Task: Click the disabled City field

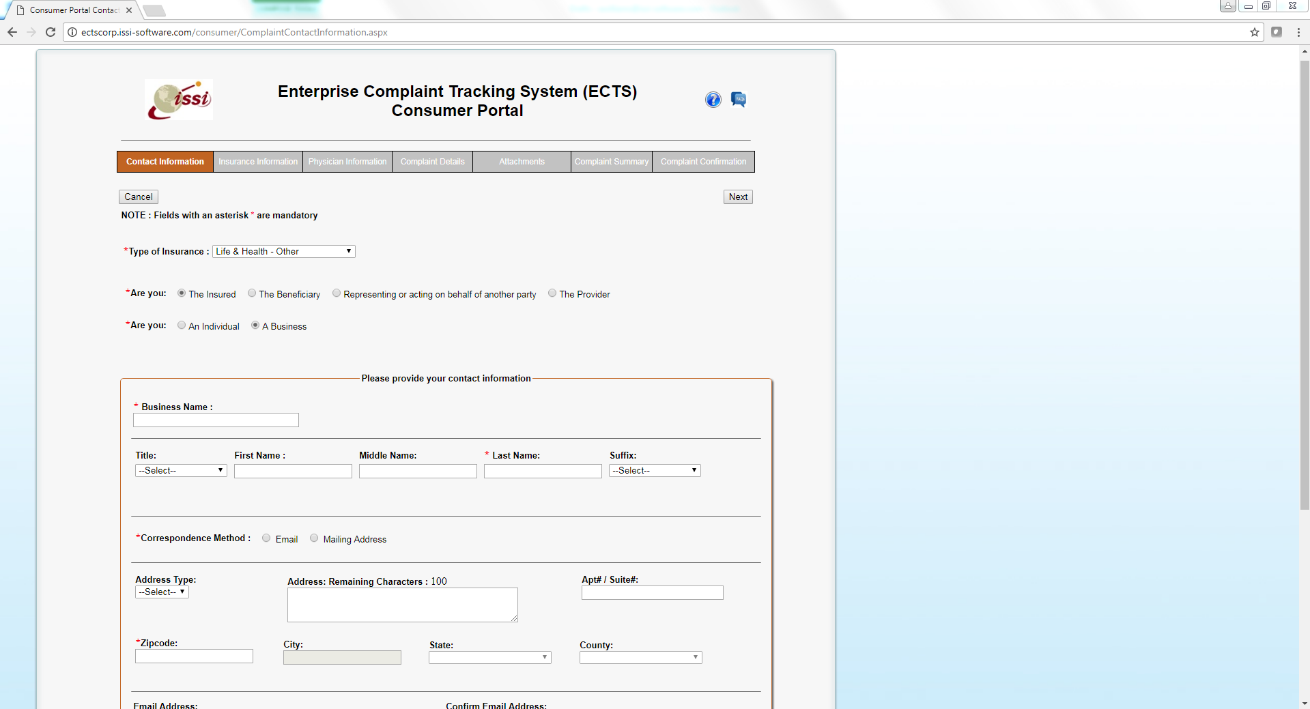Action: point(342,658)
